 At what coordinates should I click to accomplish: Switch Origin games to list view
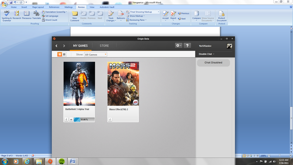(64, 54)
